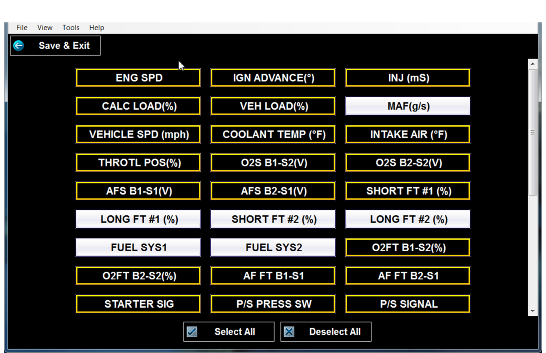The height and width of the screenshot is (353, 546).
Task: Toggle the INJ (mS) parameter
Action: (x=408, y=78)
